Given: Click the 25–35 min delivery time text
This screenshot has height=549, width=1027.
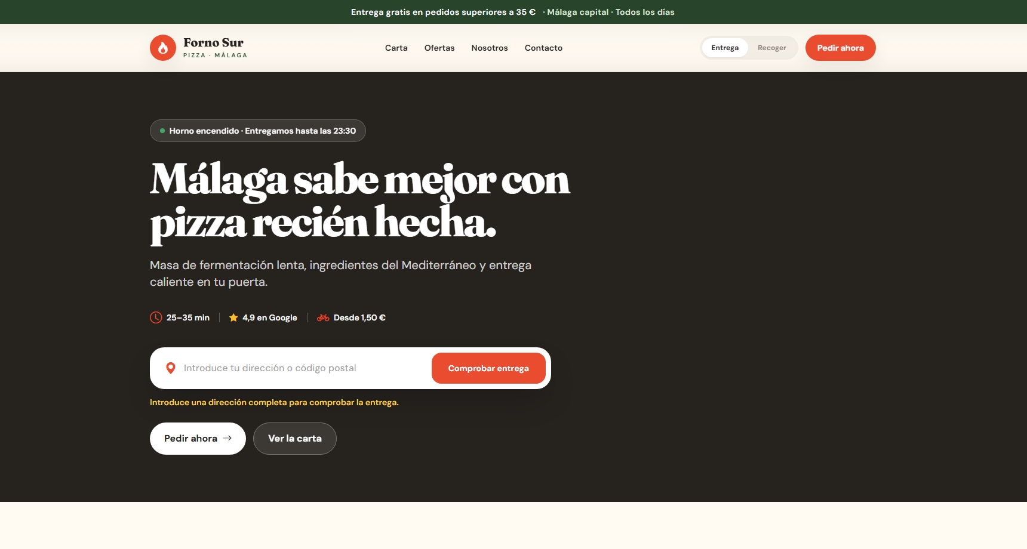Looking at the screenshot, I should pyautogui.click(x=188, y=317).
